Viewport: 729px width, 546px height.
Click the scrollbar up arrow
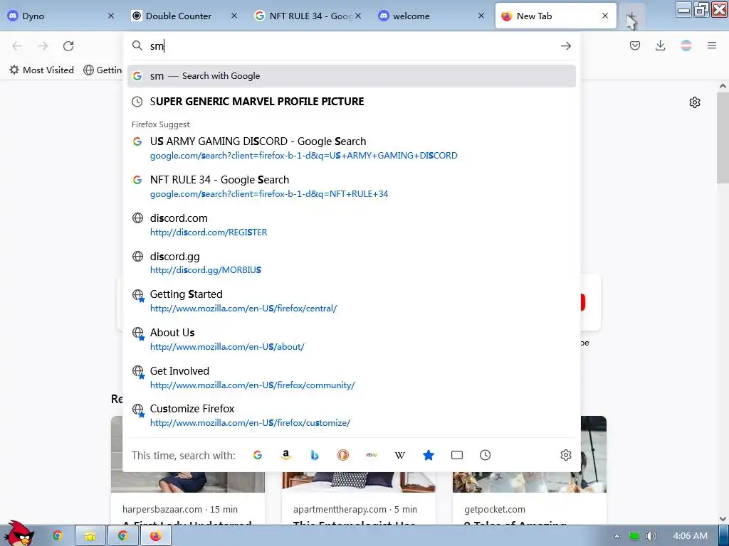pyautogui.click(x=723, y=86)
